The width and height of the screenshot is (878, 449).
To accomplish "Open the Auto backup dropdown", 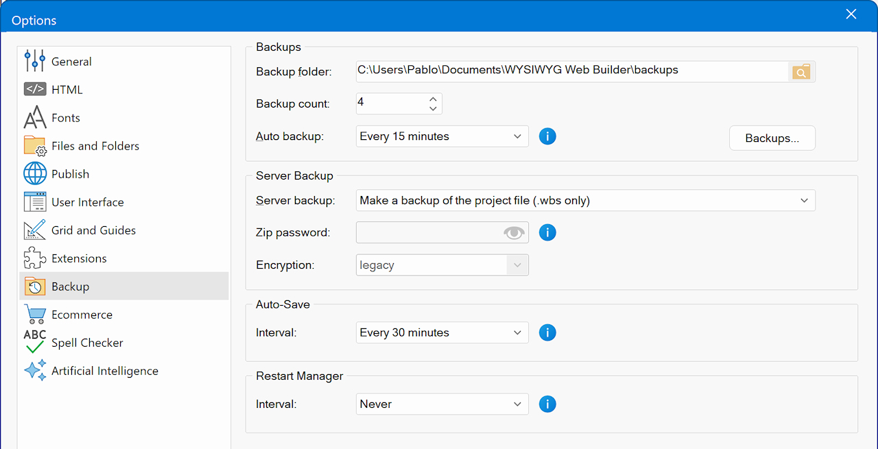I will (x=442, y=136).
